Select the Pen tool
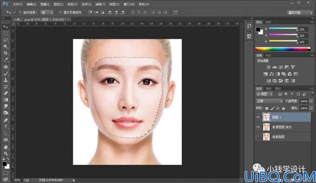 click(6, 120)
